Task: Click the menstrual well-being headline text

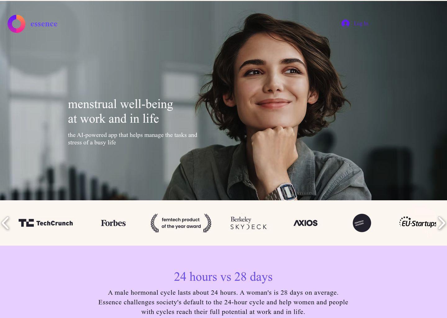Action: point(120,111)
